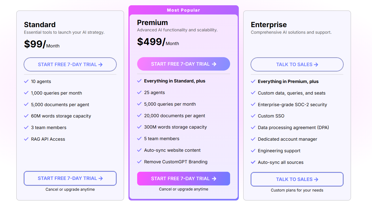Click Standard plan bottom trial button
Viewport: 372px width, 206px height.
70,178
